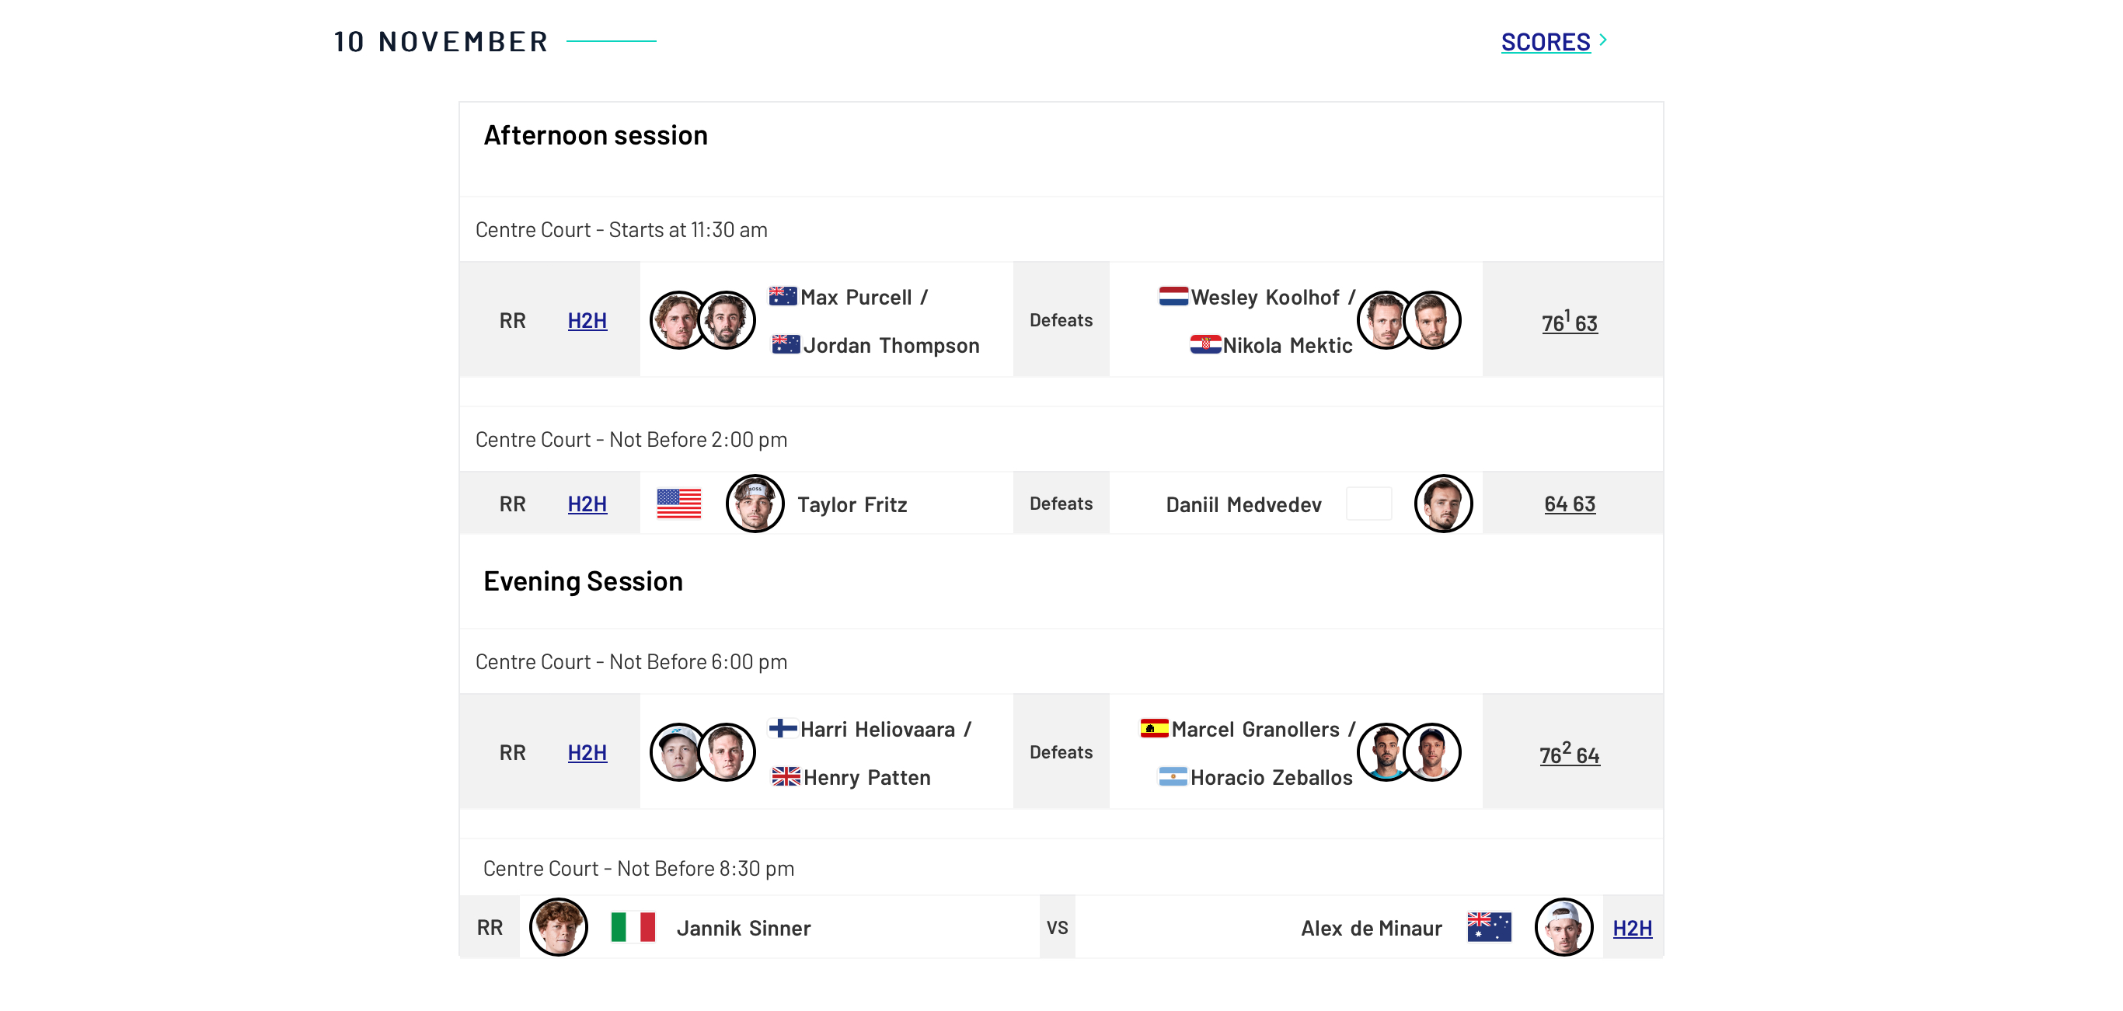View the 76(2) 64 match score
Image resolution: width=2123 pixels, height=1011 pixels.
(x=1569, y=753)
